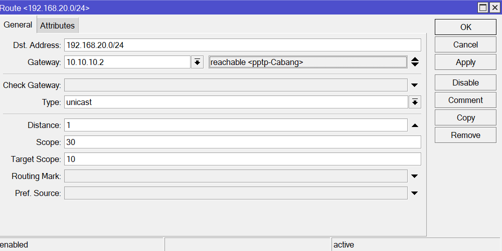The image size is (502, 251).
Task: Add a Comment to the route
Action: (465, 100)
